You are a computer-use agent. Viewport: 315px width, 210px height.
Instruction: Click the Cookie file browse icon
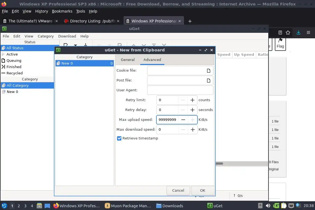coord(209,71)
